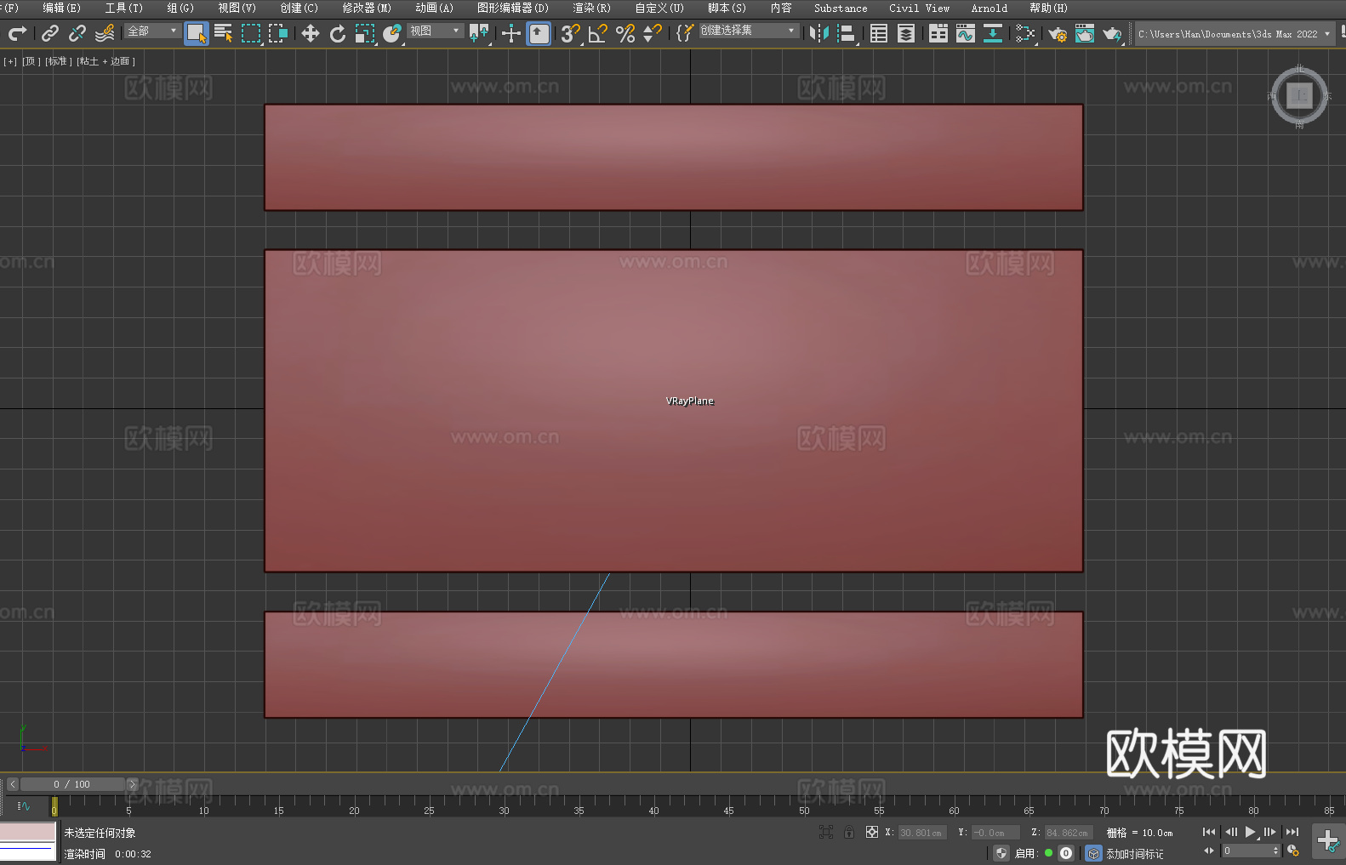Select the Link objects tool
Viewport: 1346px width, 865px height.
(x=50, y=33)
